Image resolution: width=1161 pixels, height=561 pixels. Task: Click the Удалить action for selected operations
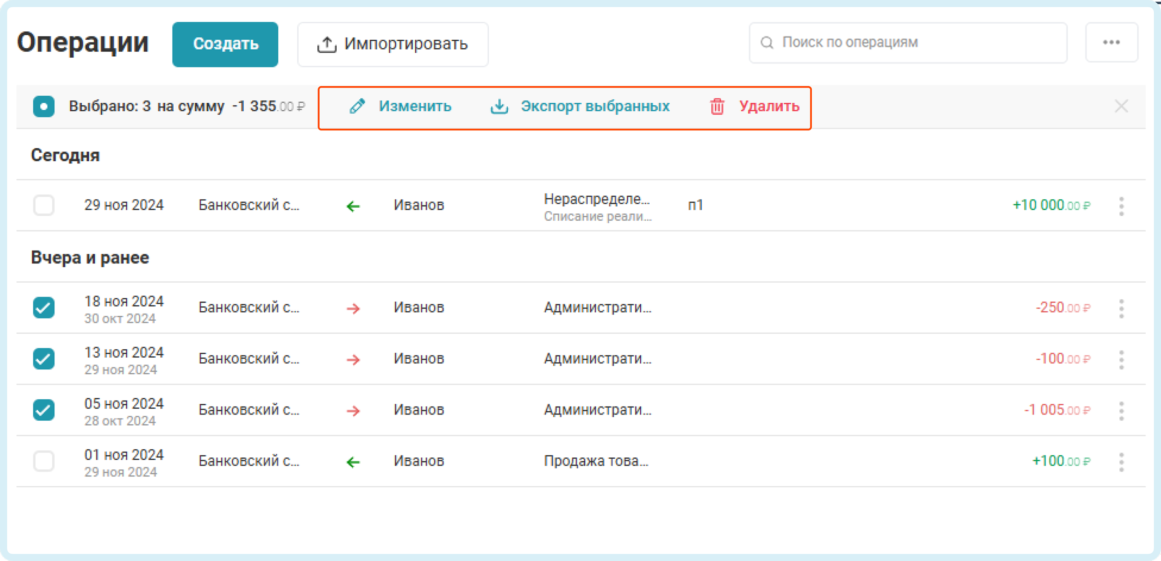pos(769,106)
